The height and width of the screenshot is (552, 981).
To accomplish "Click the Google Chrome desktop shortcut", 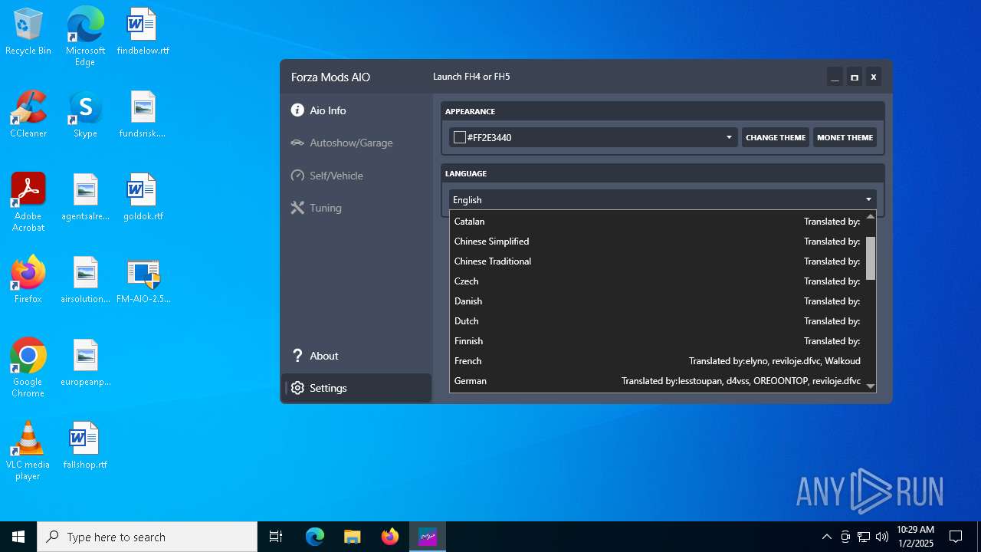I will [x=28, y=368].
